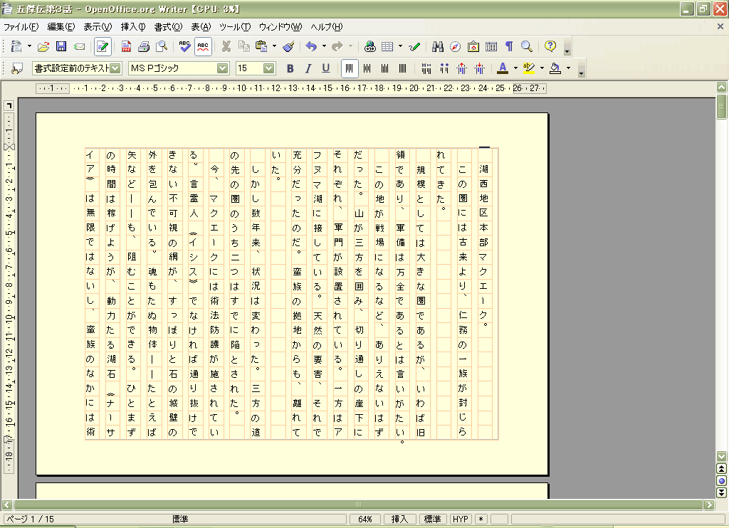Open the Paste options dropdown arrow
This screenshot has height=528, width=729.
click(x=274, y=46)
